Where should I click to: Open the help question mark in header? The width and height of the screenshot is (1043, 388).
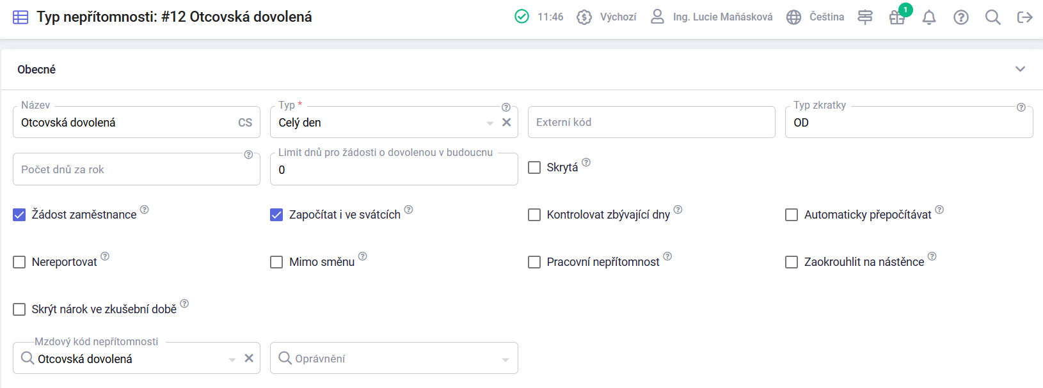point(961,17)
